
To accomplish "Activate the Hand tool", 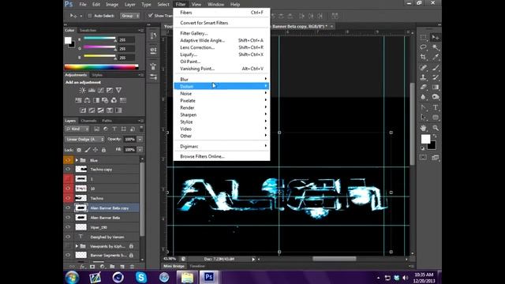I will pos(424,128).
